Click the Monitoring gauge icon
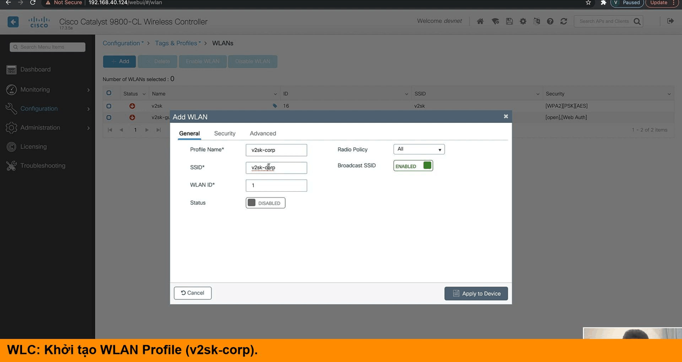 11,89
